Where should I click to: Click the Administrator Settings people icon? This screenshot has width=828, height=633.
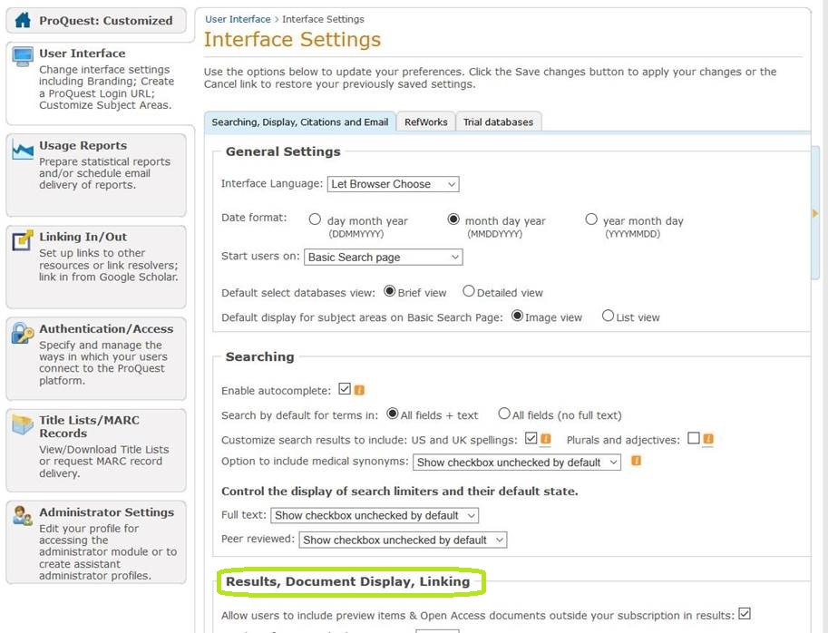[23, 516]
